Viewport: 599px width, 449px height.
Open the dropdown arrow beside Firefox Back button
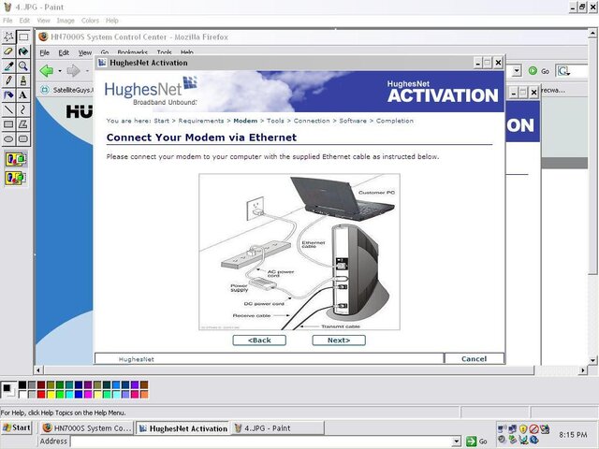coord(60,71)
